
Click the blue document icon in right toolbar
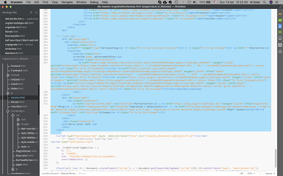pos(280,26)
